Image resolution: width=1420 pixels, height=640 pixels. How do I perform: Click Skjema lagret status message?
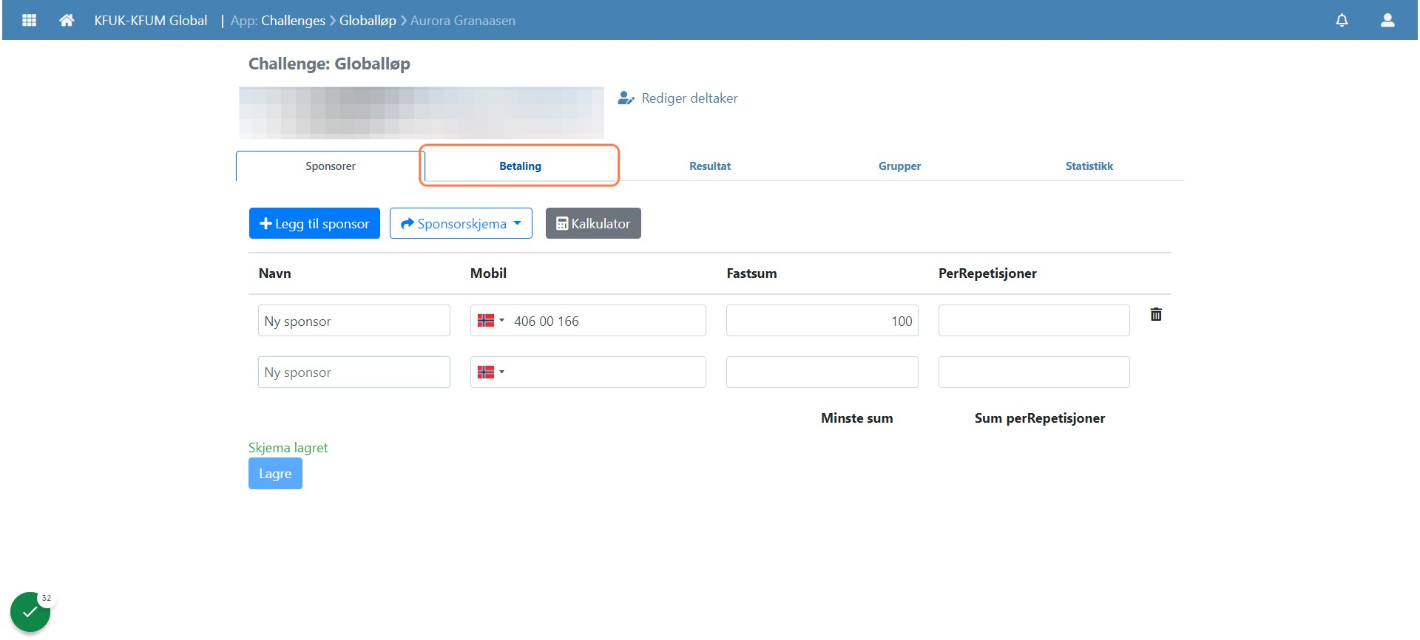click(x=288, y=448)
